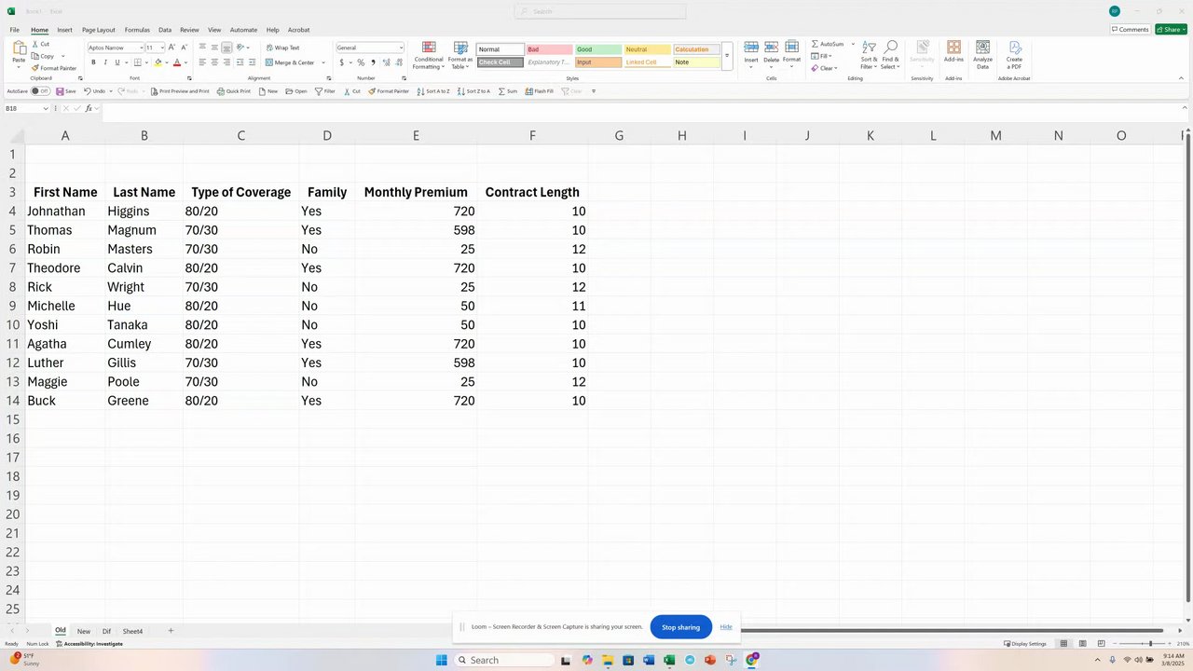Open the Insert ribbon tab
This screenshot has width=1193, height=671.
coord(64,30)
